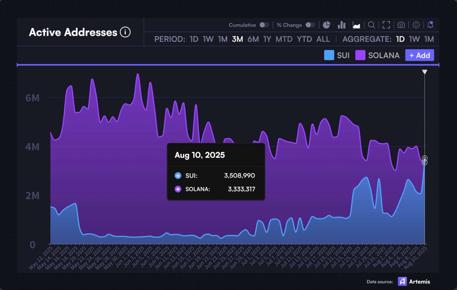This screenshot has height=290, width=457.
Task: Select the YTD period
Action: coord(304,39)
